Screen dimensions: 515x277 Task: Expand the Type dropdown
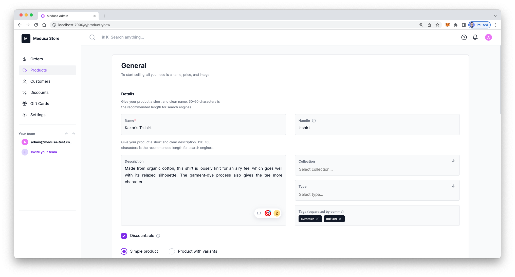pos(453,186)
